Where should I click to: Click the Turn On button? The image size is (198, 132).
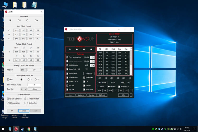pos(92,95)
